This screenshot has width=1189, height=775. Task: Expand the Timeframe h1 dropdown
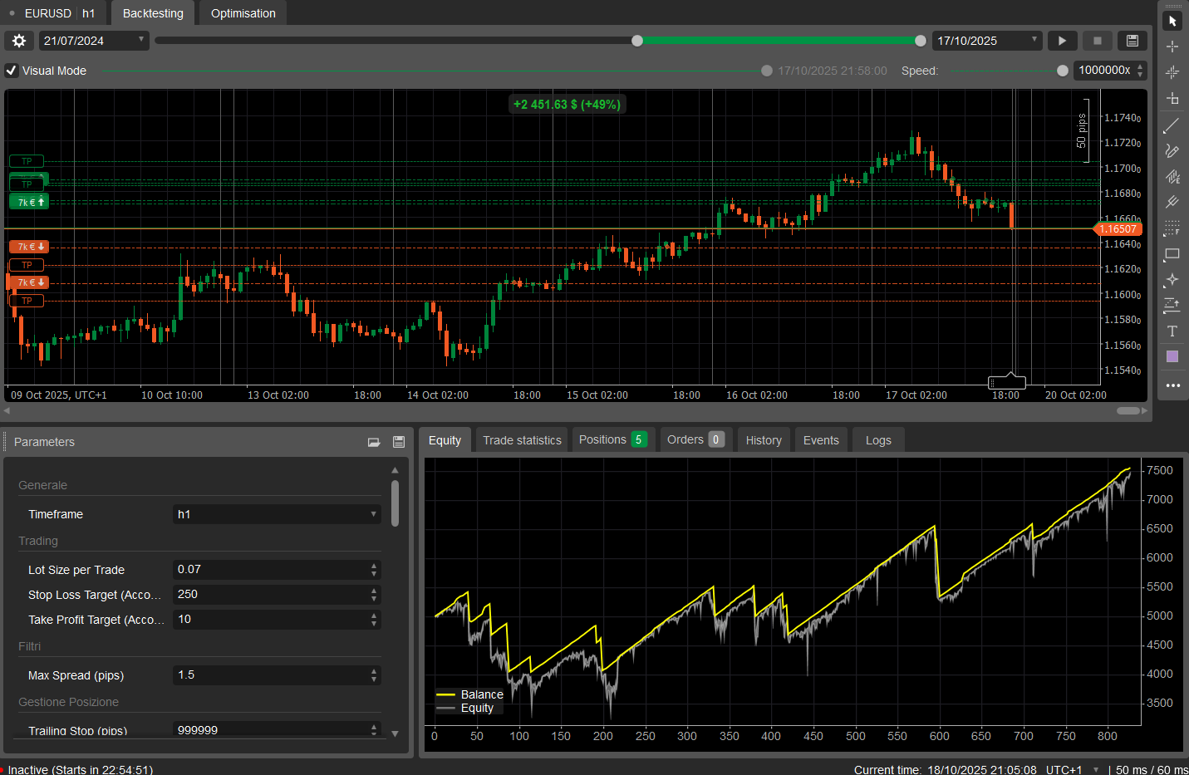click(x=277, y=514)
